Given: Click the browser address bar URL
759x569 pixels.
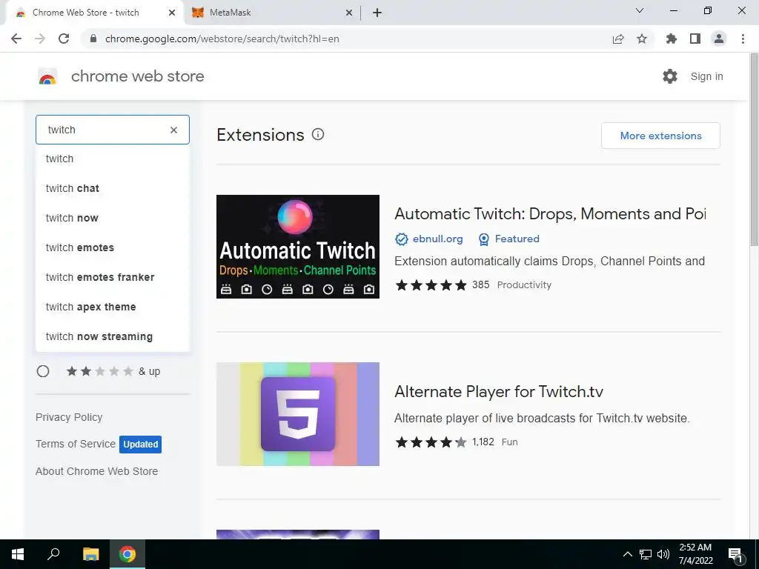Looking at the screenshot, I should (x=222, y=39).
